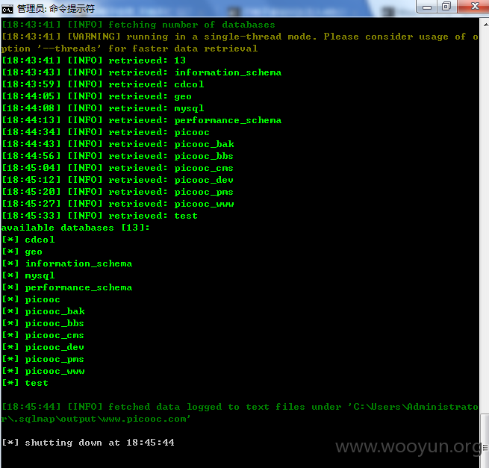The width and height of the screenshot is (489, 468).
Task: Click the command prompt system menu icon
Action: coord(7,10)
